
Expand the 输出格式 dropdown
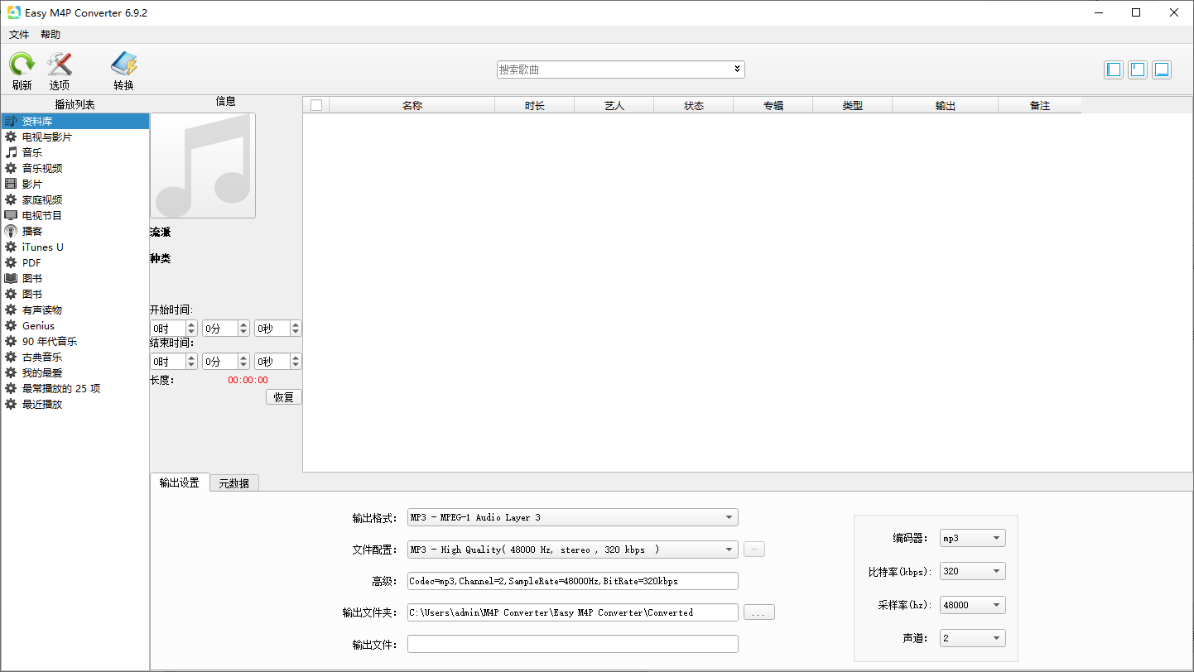572,517
